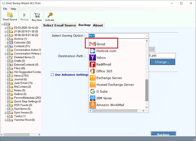Uncheck the Journal (0) checkbox

pyautogui.click(x=8, y=79)
